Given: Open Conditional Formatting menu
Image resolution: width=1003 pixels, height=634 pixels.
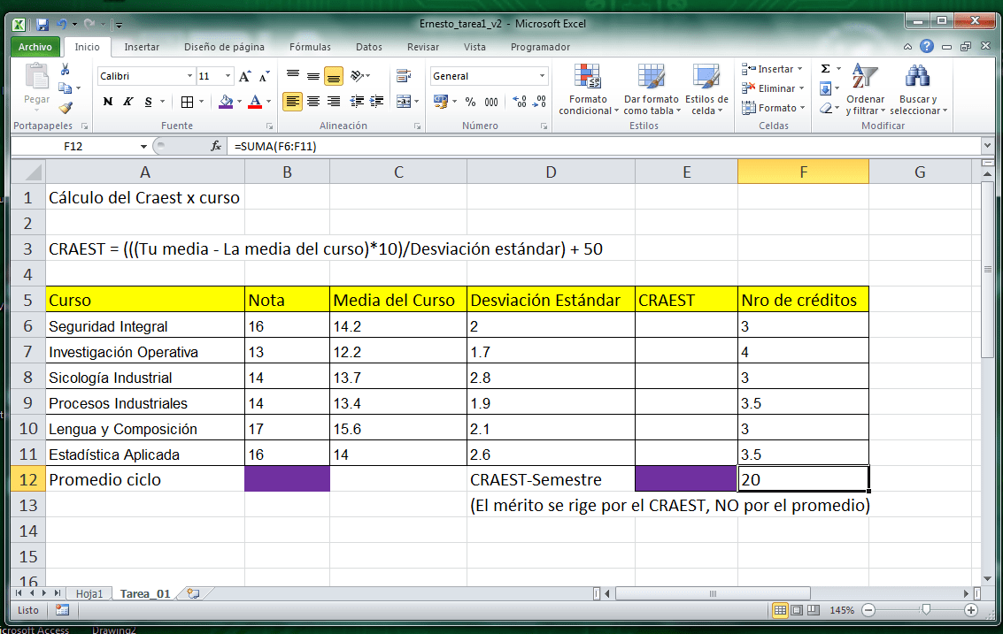Looking at the screenshot, I should tap(588, 89).
